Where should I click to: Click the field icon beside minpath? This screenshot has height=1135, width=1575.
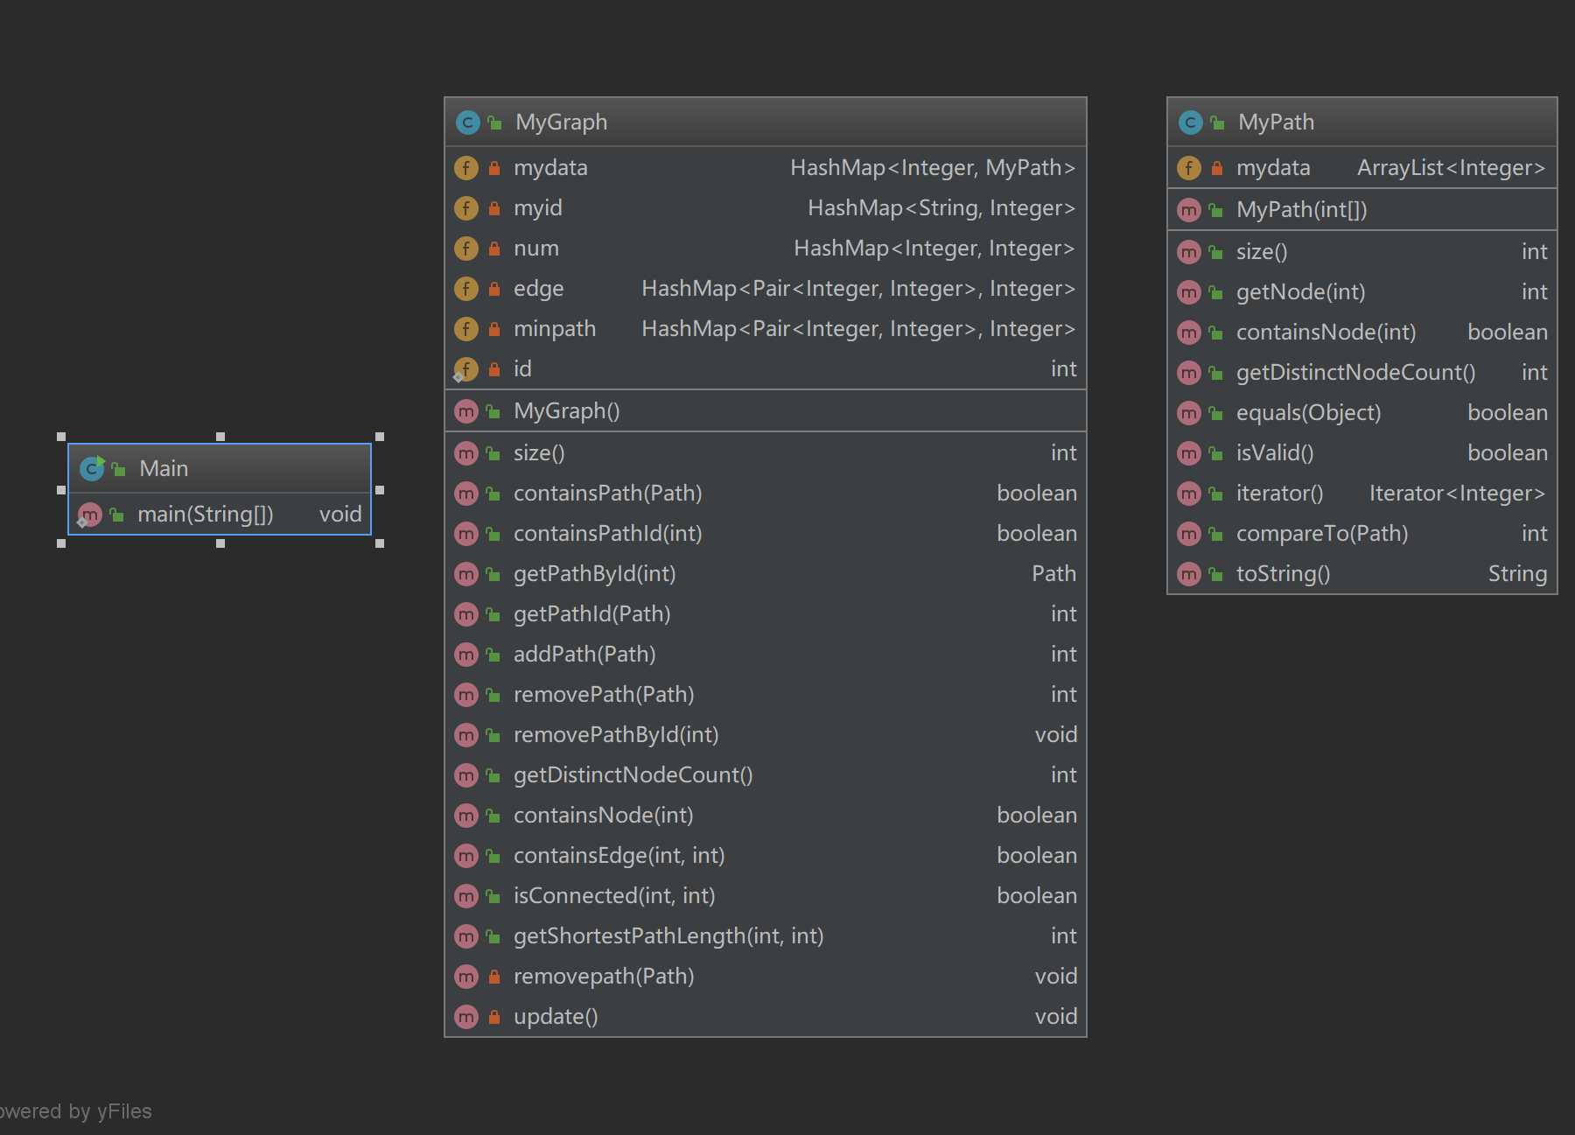[466, 329]
